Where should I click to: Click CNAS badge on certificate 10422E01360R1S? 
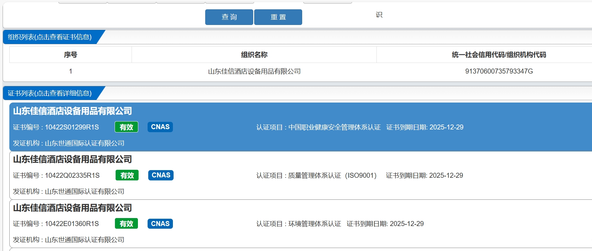160,223
